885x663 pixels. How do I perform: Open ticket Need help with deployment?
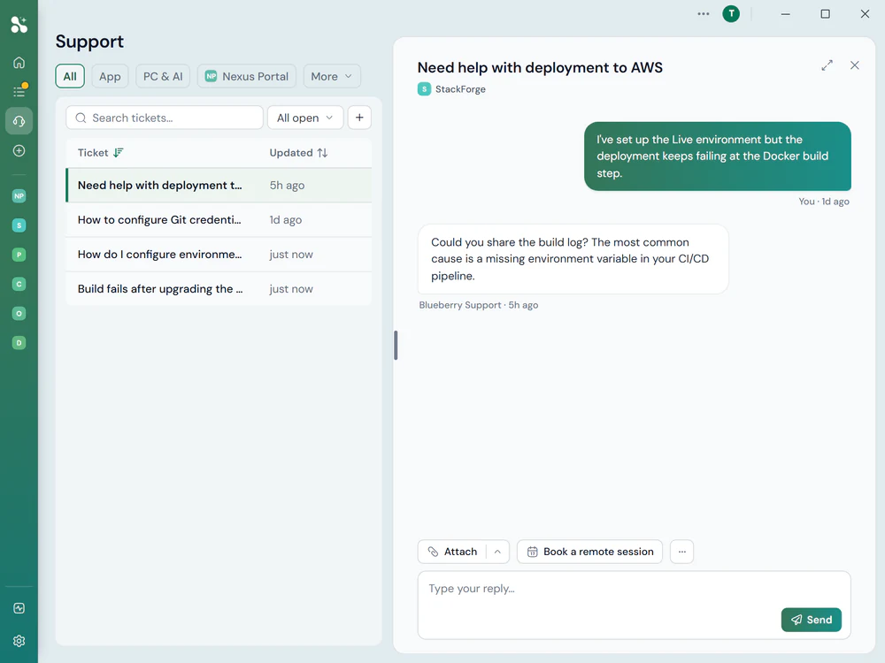coord(219,186)
